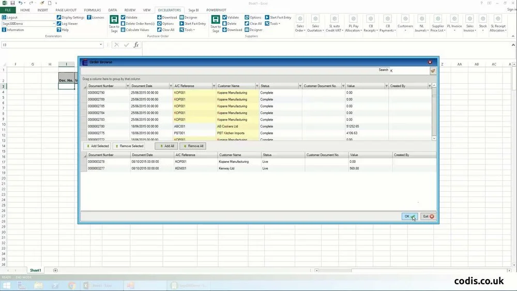The width and height of the screenshot is (517, 291).
Task: Click Start Fast Entry in Purchase Order group
Action: coord(192,24)
